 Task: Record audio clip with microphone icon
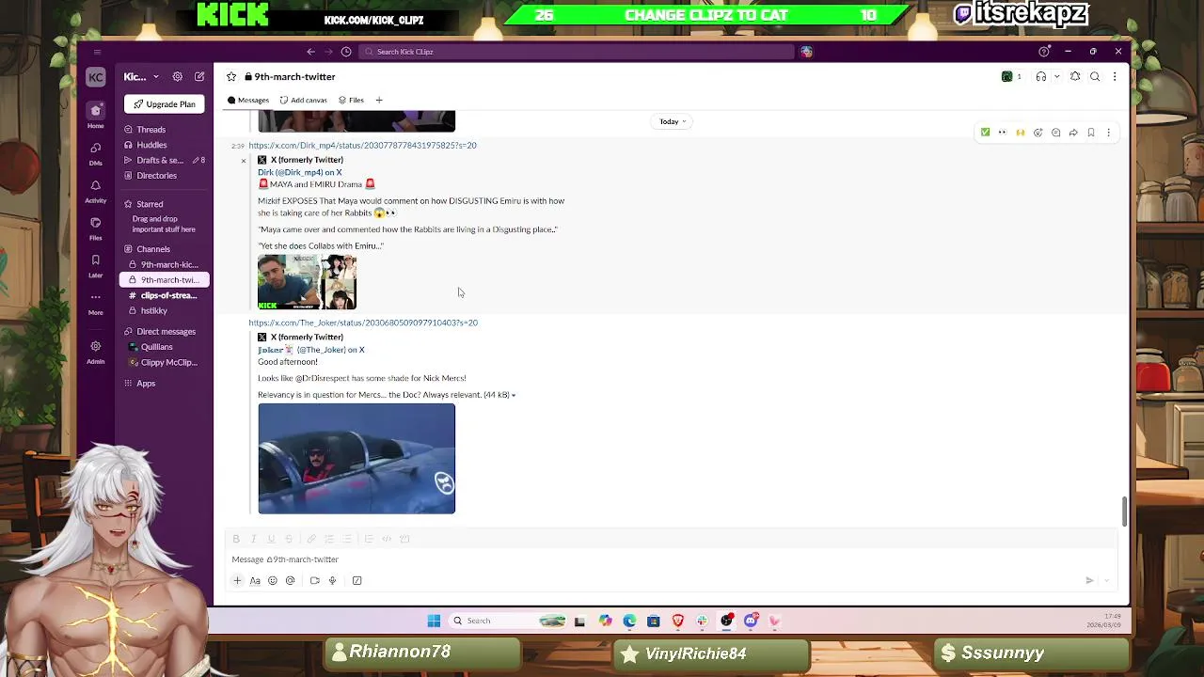point(332,581)
